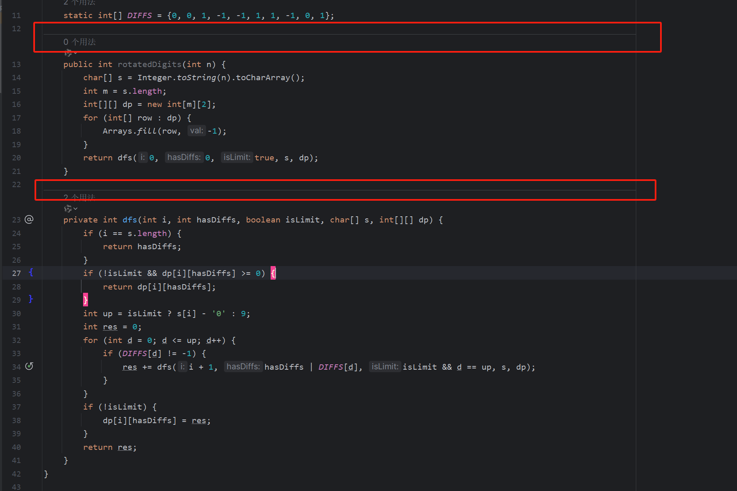
Task: Click the 'val:' inlay hint in Arrays.fill
Action: (x=197, y=131)
